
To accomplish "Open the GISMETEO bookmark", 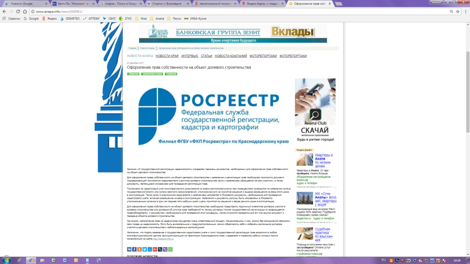I will (70, 18).
